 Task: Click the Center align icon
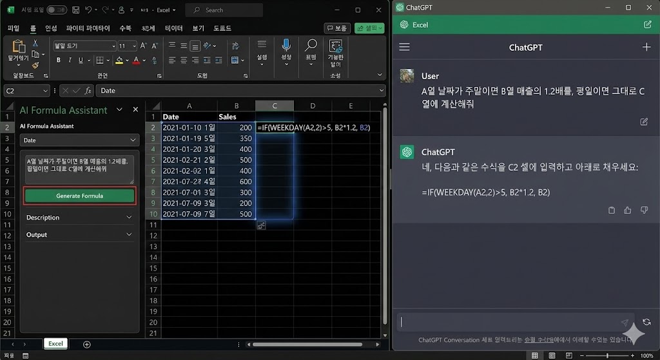(x=184, y=60)
